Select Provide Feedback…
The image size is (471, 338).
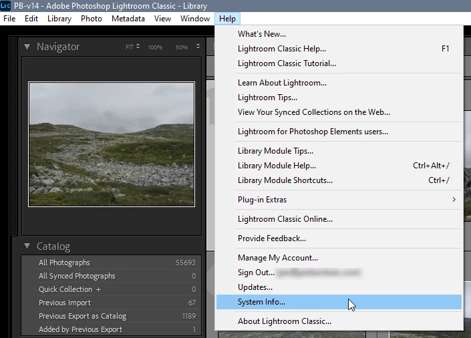pos(339,238)
